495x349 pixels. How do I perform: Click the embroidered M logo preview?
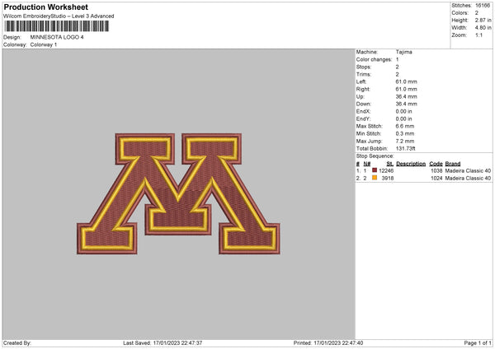(x=178, y=193)
